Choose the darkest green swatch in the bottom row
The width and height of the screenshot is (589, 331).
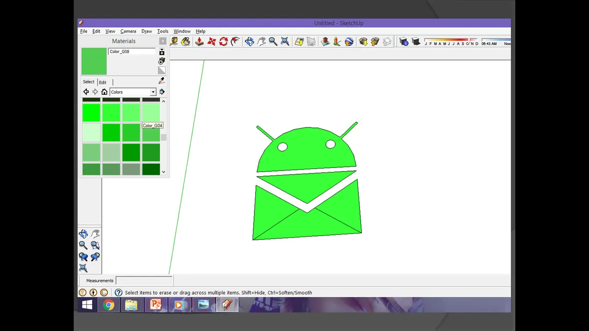[x=151, y=169]
